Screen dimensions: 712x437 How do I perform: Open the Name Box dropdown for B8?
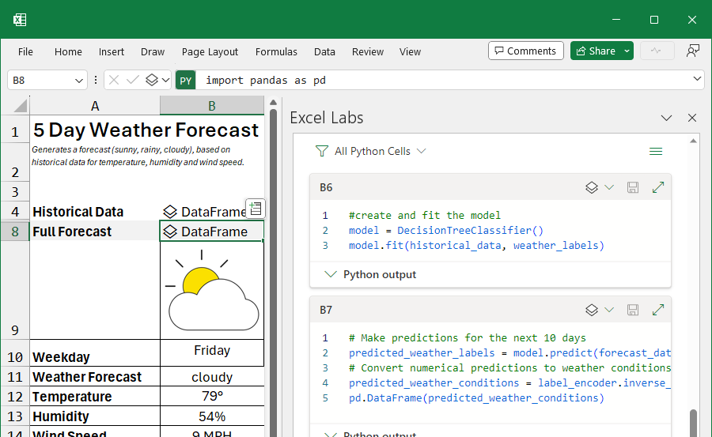(79, 80)
